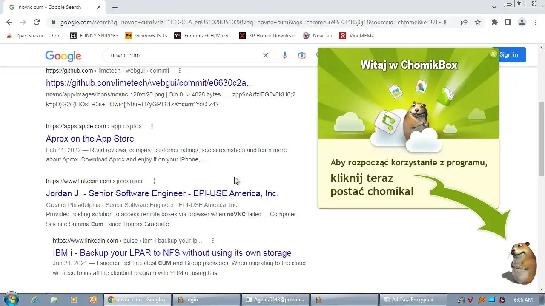Viewport: 545px width, 306px height.
Task: Open more options for apps.apple.com result
Action: click(x=152, y=126)
